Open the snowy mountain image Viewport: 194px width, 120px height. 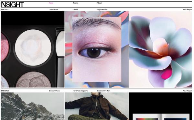coord(33,106)
